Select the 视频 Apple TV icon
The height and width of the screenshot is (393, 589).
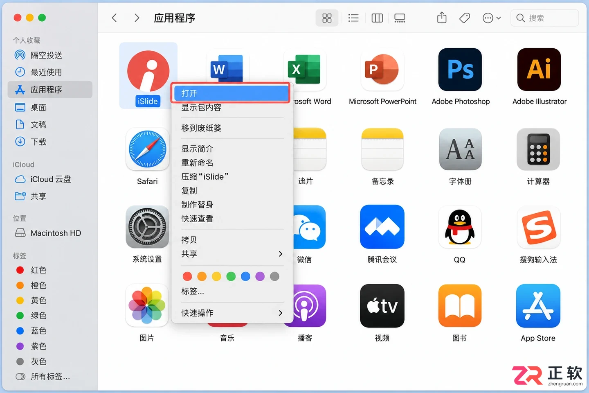tap(382, 306)
